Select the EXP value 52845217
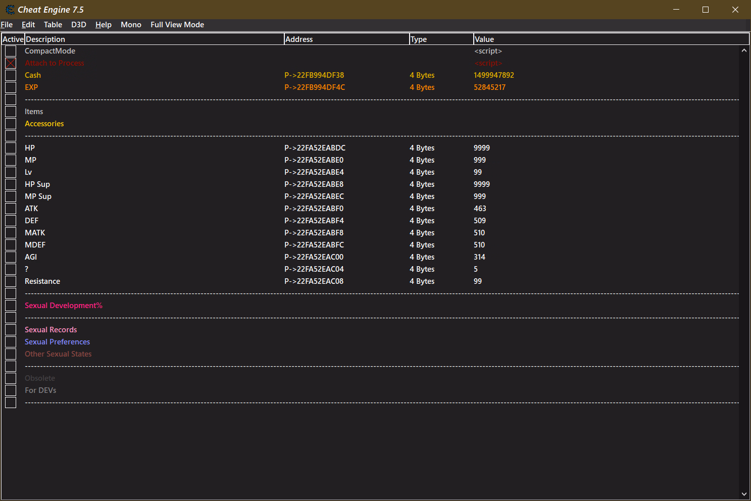The width and height of the screenshot is (751, 501). [489, 87]
